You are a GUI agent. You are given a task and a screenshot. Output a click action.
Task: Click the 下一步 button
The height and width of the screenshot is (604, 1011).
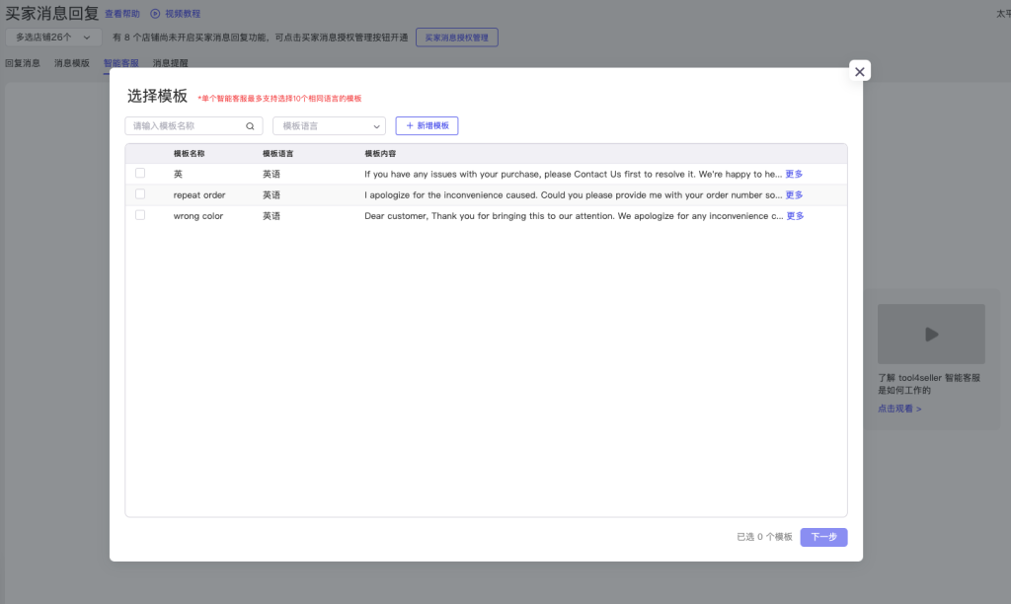(823, 537)
